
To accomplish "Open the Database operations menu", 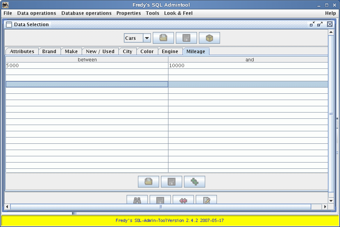I will tap(86, 13).
